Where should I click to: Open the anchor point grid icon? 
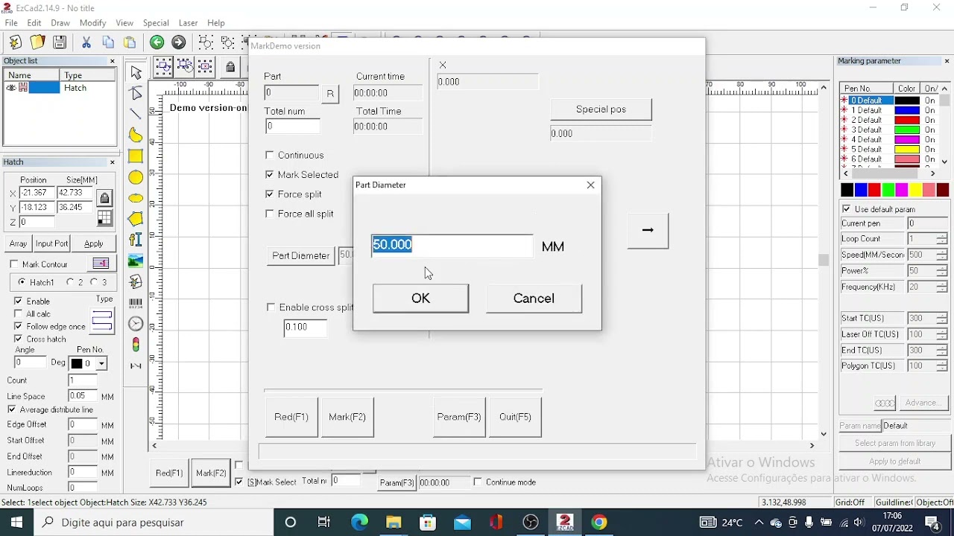(x=104, y=218)
